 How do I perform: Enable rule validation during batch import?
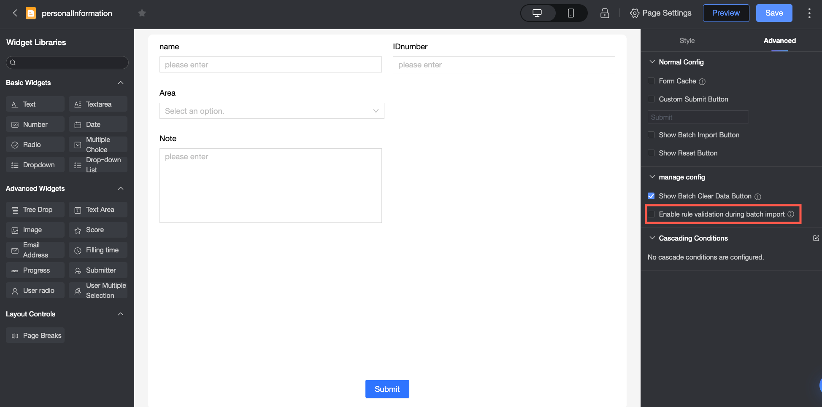pyautogui.click(x=651, y=214)
